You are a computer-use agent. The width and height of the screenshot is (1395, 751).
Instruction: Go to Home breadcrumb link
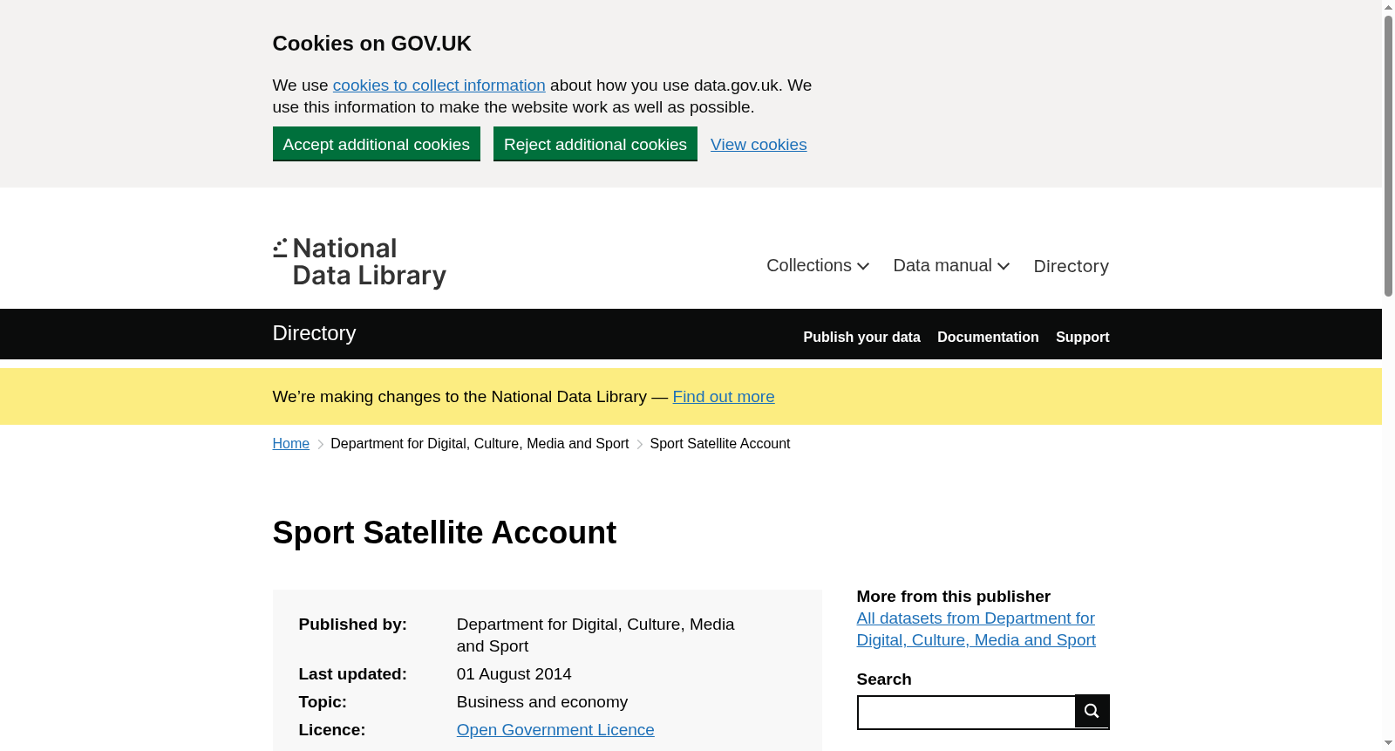(291, 444)
